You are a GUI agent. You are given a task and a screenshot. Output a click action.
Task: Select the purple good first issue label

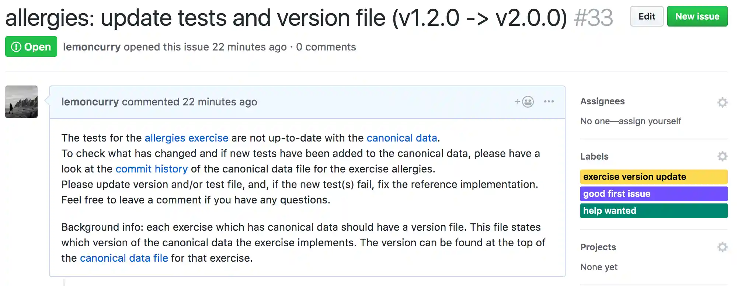point(653,194)
